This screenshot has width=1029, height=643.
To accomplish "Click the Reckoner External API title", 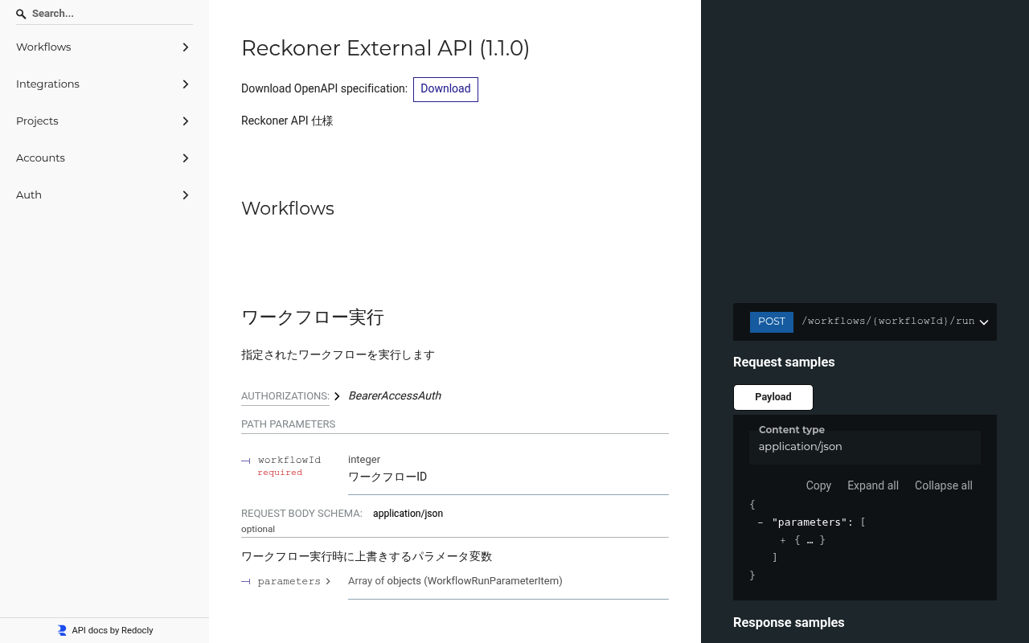I will click(385, 48).
